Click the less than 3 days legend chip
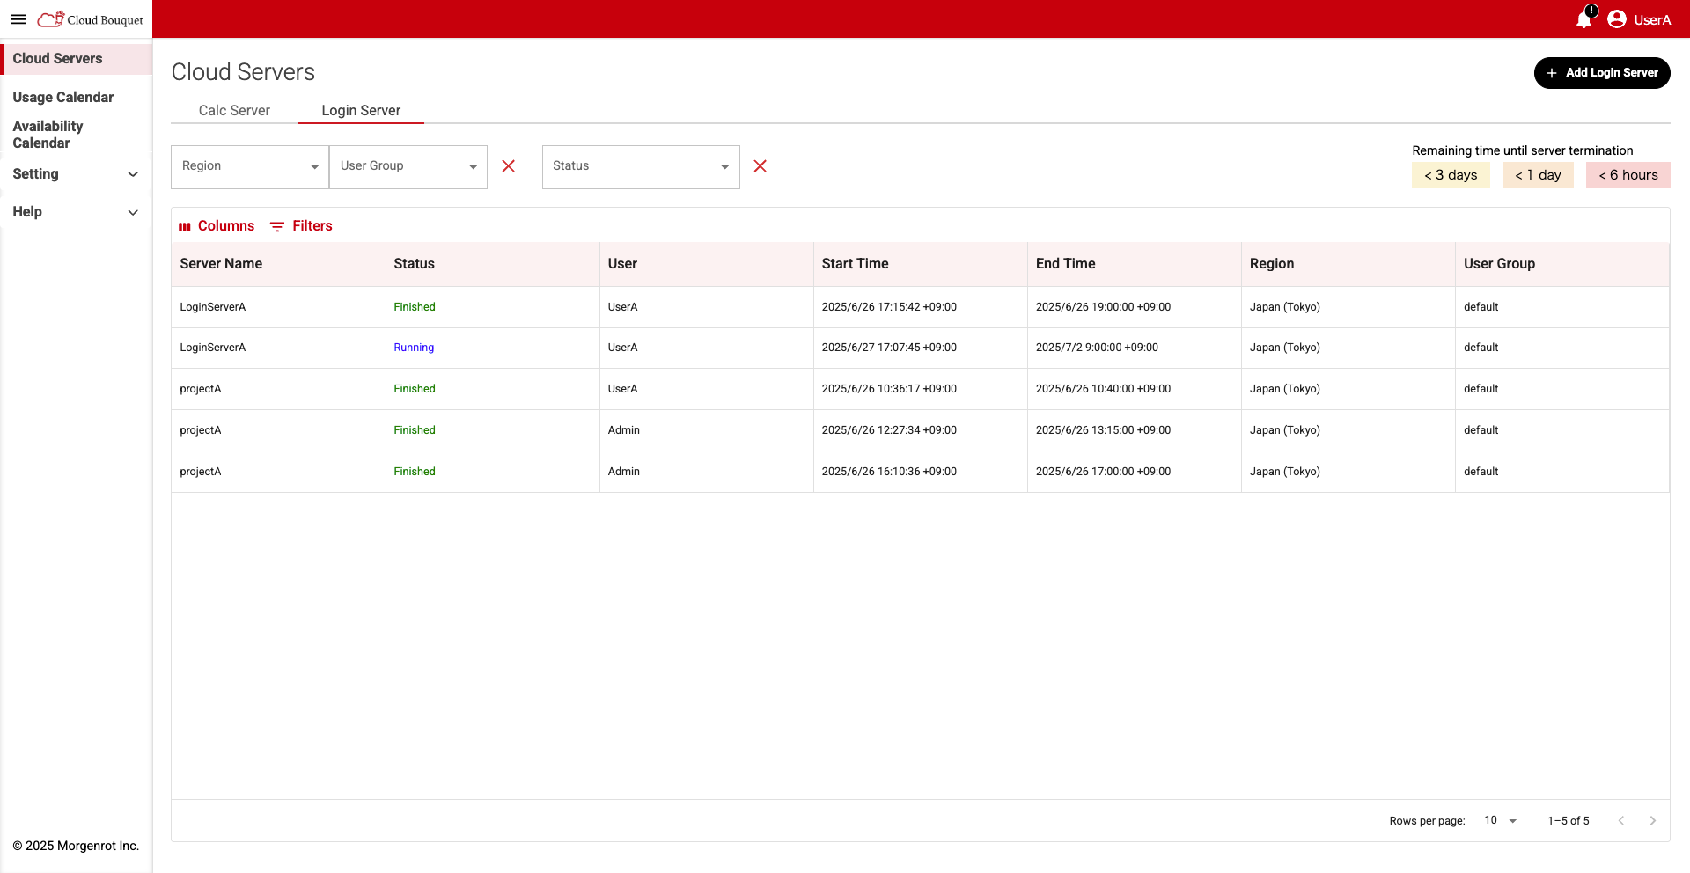The image size is (1690, 873). (1451, 175)
